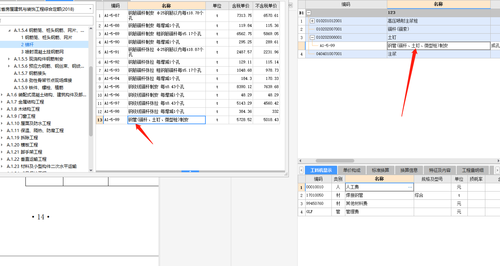500x266 pixels.
Task: Expand the A.1.5.5 现浇构件钢筋制安 node
Action: pos(9,59)
